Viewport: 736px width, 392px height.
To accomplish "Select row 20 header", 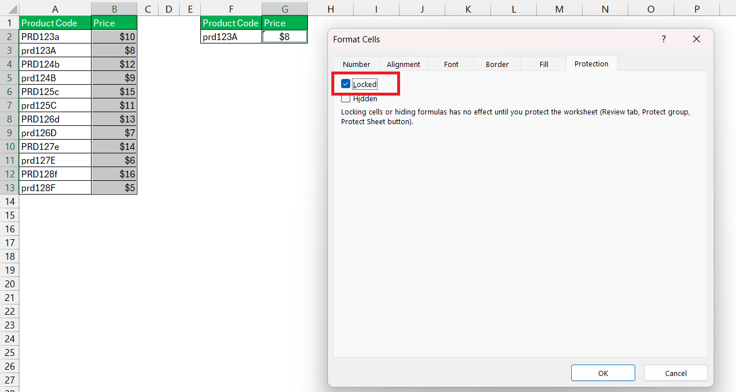I will click(9, 284).
